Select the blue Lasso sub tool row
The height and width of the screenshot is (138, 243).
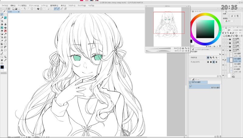click(204, 87)
